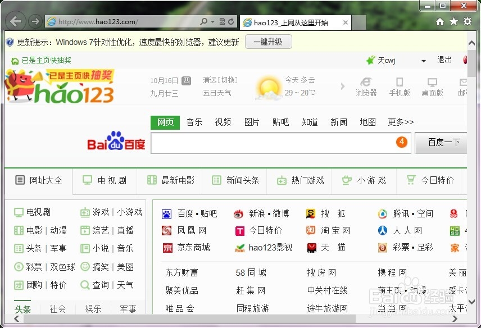Click the horizontal scrollbar right arrow
Screen dimensions: 481x328
455,319
